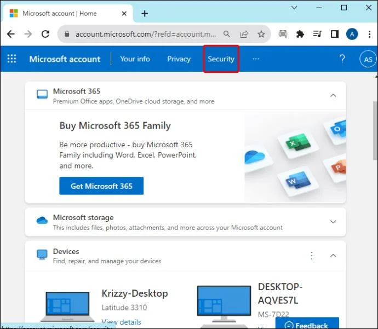Viewport: 378px width, 329px height.
Task: Expand the Microsoft storage section
Action: pyautogui.click(x=333, y=222)
